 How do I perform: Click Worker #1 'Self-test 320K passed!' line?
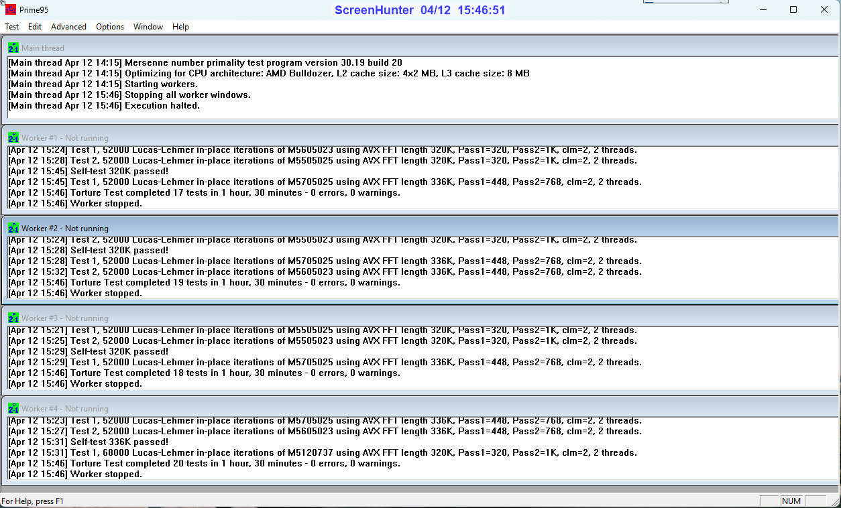[x=89, y=172]
